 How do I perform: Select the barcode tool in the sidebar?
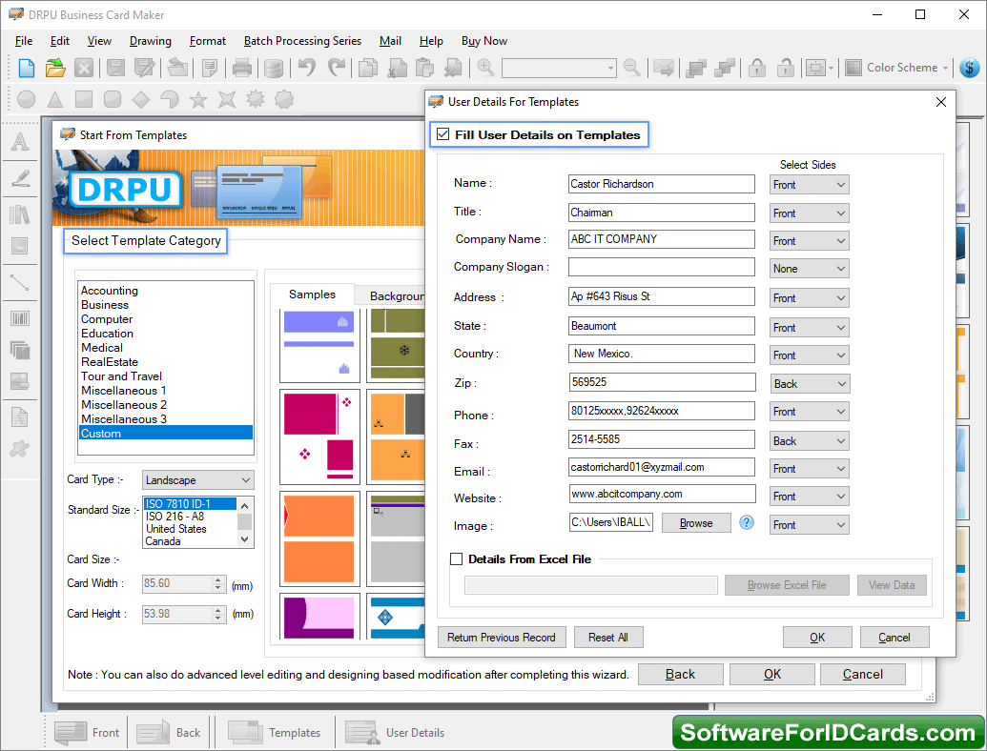[x=20, y=318]
